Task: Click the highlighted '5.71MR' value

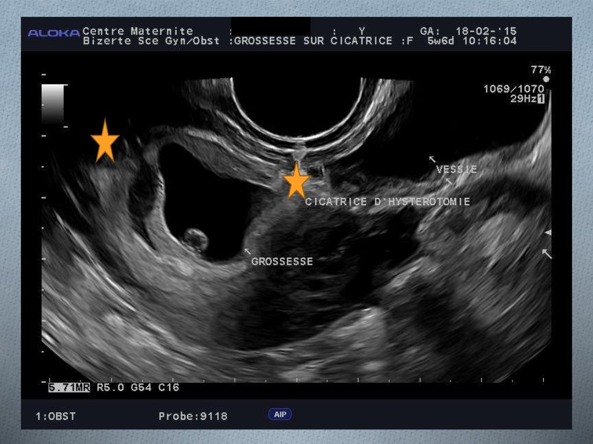Action: [69, 387]
